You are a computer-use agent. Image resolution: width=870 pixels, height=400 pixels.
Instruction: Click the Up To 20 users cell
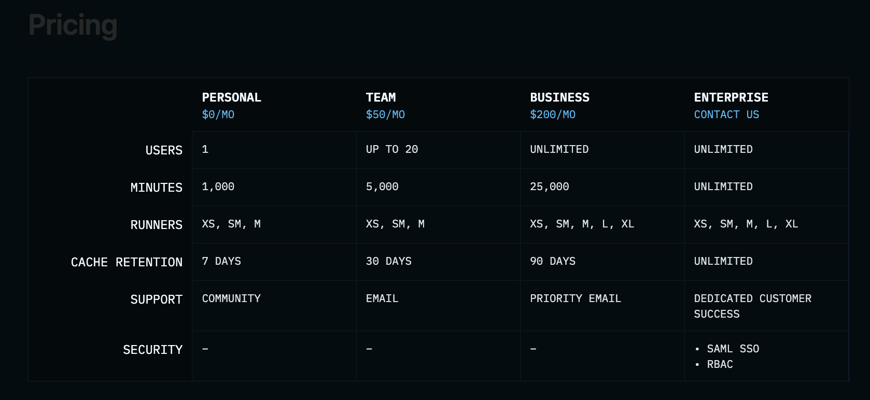391,149
